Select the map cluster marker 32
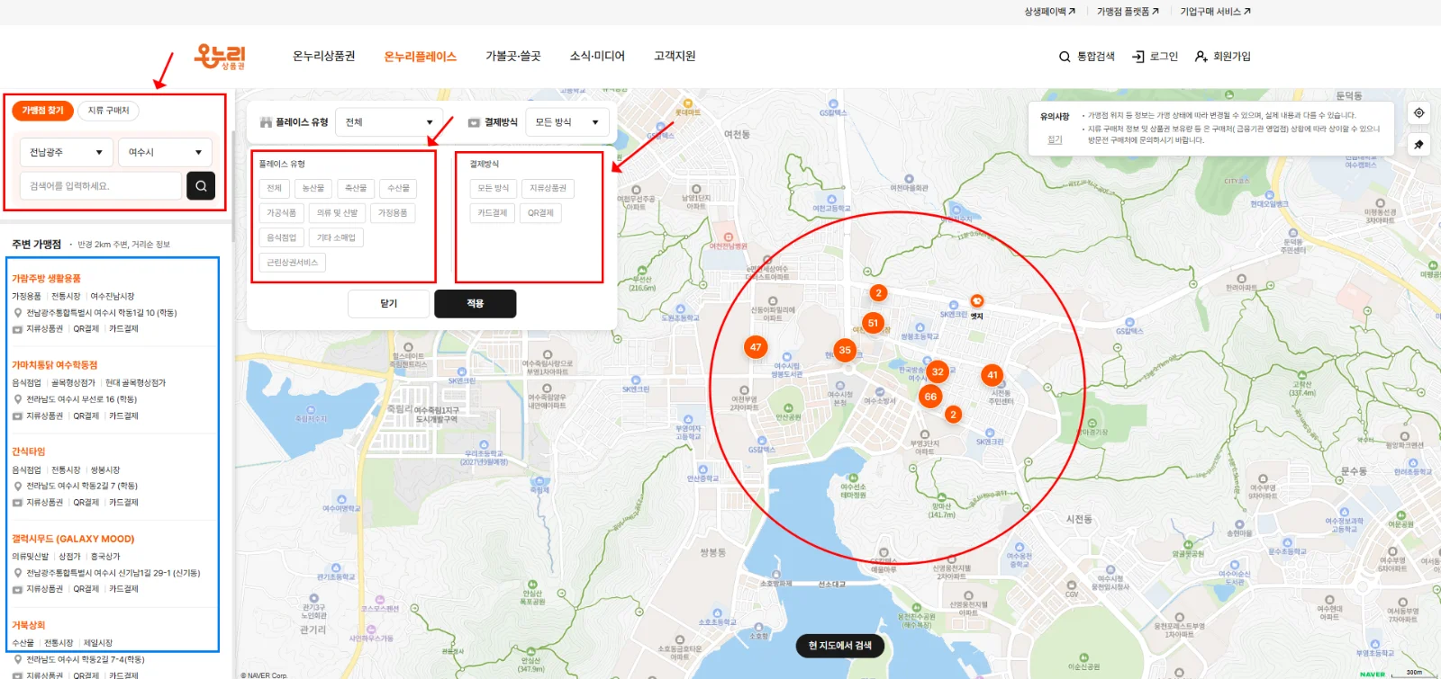 click(x=938, y=371)
